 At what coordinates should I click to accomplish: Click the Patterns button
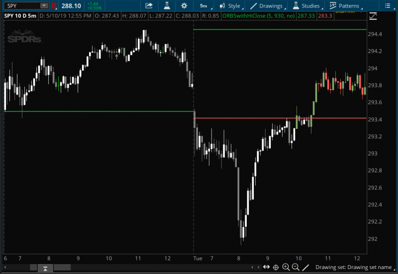pos(346,6)
